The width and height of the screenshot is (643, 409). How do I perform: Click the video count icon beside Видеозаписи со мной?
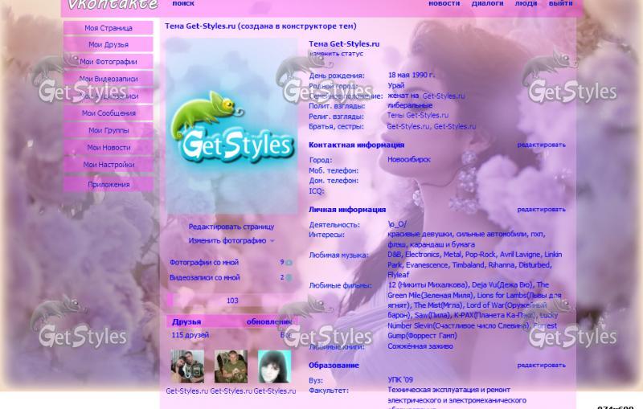pyautogui.click(x=289, y=277)
